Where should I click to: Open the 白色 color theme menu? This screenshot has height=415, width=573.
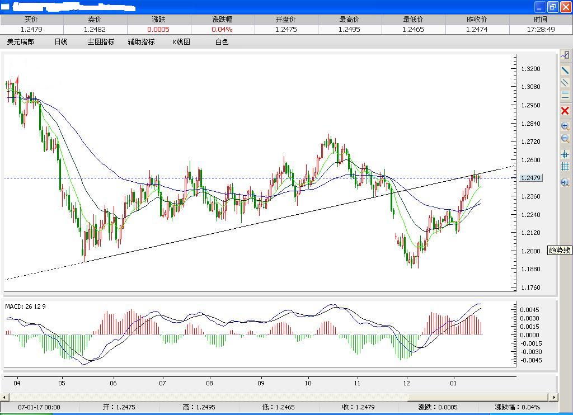[x=222, y=42]
